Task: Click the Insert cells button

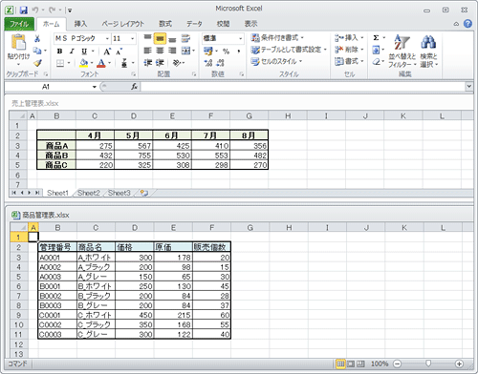Action: (350, 38)
